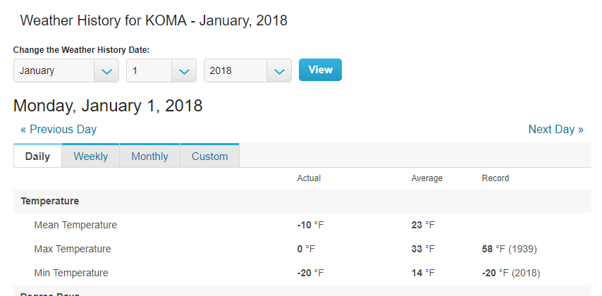This screenshot has width=602, height=296.
Task: Open the Custom tab
Action: (x=209, y=156)
